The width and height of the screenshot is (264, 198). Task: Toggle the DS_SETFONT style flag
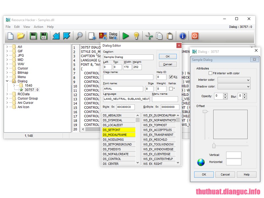(x=119, y=130)
